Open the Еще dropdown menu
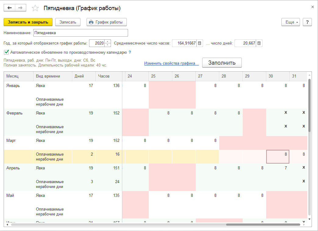This screenshot has width=318, height=231. tap(291, 22)
